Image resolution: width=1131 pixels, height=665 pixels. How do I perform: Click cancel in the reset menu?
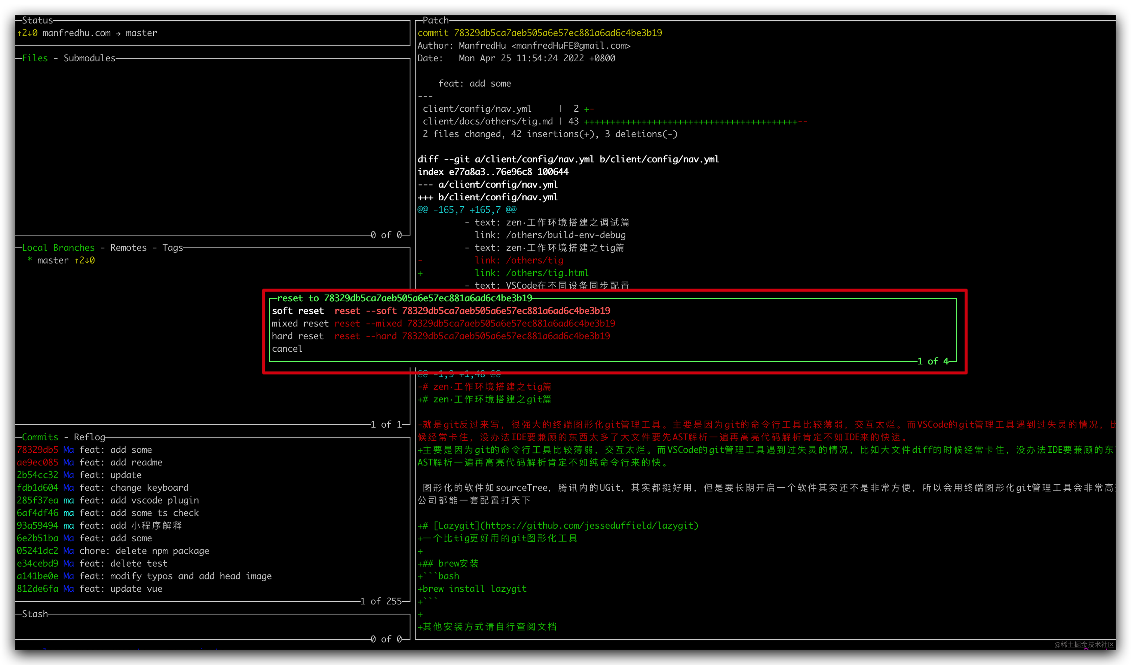(287, 349)
